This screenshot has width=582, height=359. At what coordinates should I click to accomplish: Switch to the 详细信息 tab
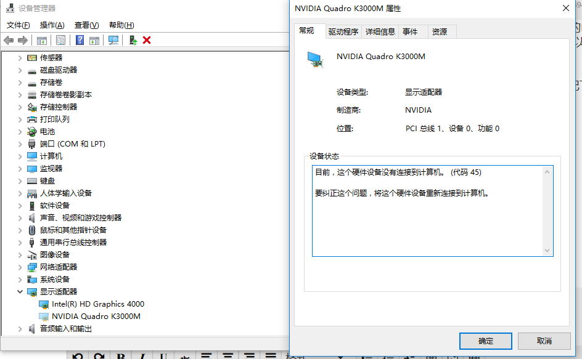[380, 32]
